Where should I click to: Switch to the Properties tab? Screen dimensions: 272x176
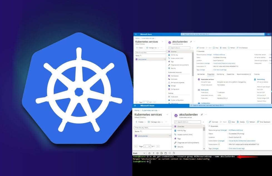211,74
